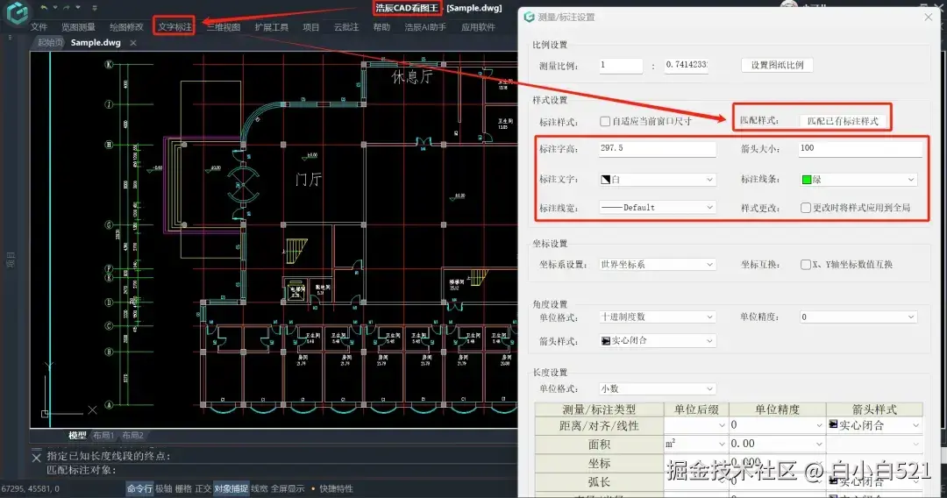Image resolution: width=947 pixels, height=498 pixels.
Task: Select the 布局1 layout tab
Action: [x=103, y=435]
